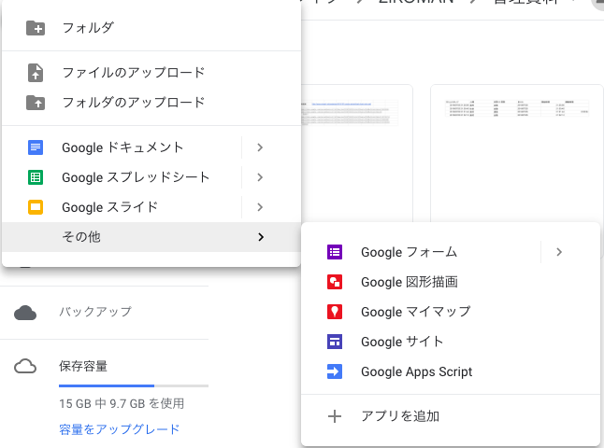Select Google フォーム from submenu
Image resolution: width=604 pixels, height=448 pixels.
click(x=421, y=252)
